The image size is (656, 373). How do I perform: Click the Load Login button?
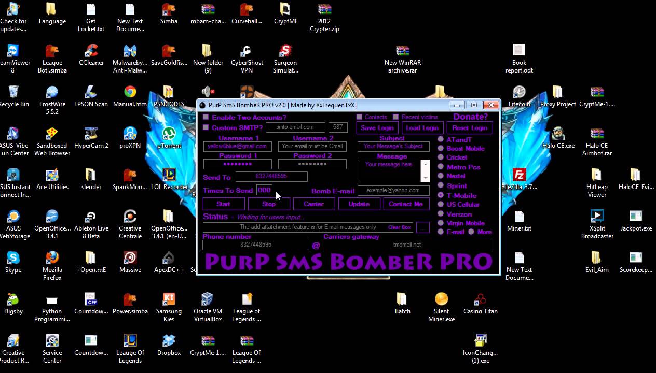(x=422, y=128)
